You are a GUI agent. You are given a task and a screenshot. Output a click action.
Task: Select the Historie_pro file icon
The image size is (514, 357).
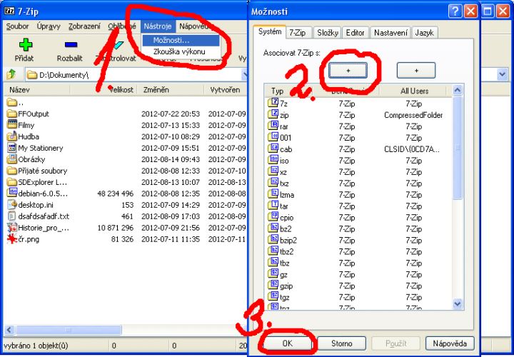coord(12,228)
